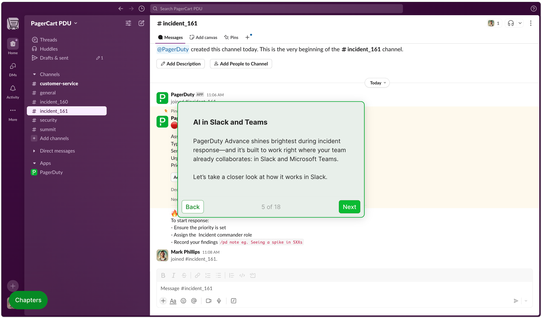Switch to the Pins tab
The width and height of the screenshot is (542, 318).
(x=231, y=37)
